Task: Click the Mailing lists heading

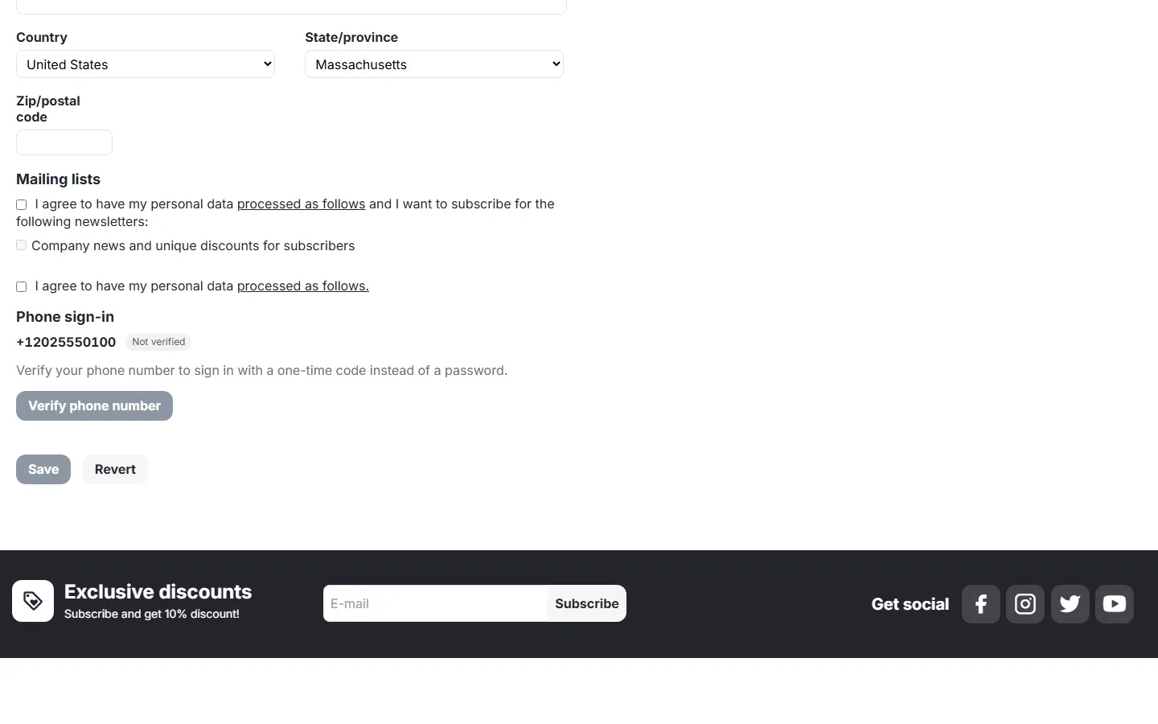Action: pyautogui.click(x=58, y=179)
